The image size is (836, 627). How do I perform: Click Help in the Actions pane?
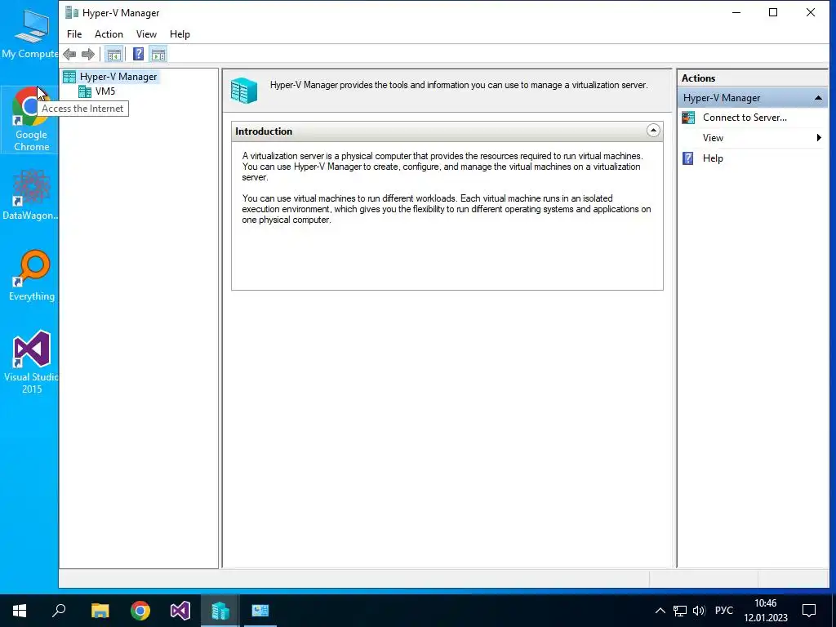point(713,158)
